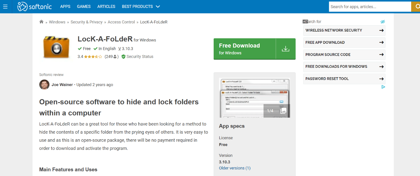Click the LocK-A-FoLdeR breadcrumb text
420x176 pixels.
coord(154,22)
